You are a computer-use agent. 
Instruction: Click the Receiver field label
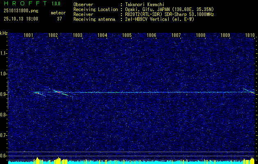pos(83,14)
